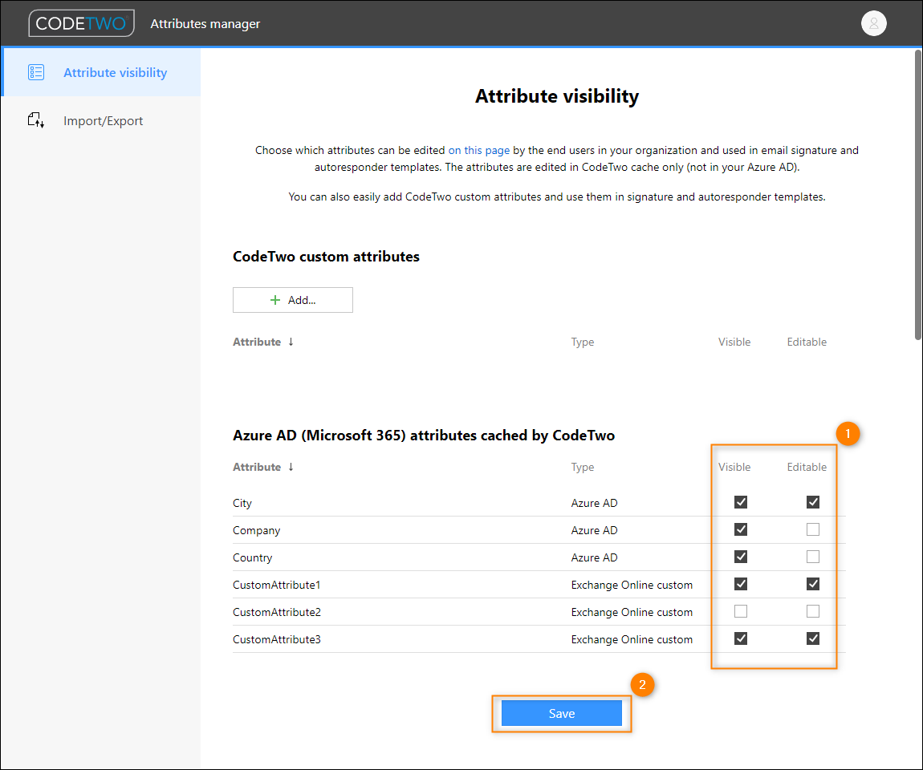Image resolution: width=923 pixels, height=770 pixels.
Task: Uncheck Editable for City
Action: [x=812, y=502]
